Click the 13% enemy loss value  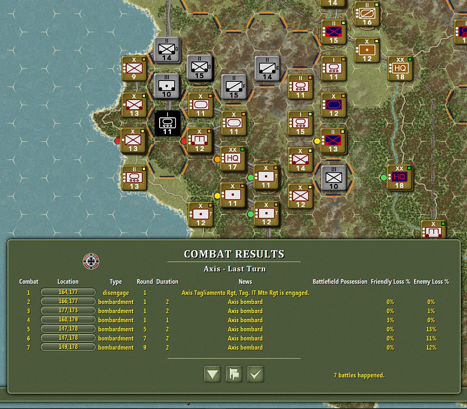tap(431, 329)
